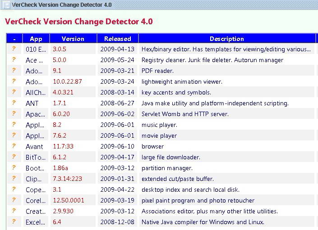The width and height of the screenshot is (318, 230).
Task: Select version 12.50.0001 in Corel row
Action: click(68, 200)
